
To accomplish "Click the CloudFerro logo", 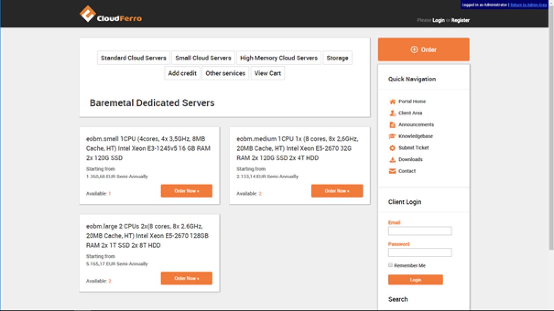I will 110,14.
